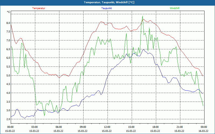The height and width of the screenshot is (134, 215).
Task: Click the 6,0 y-axis value
Action: (8, 58)
